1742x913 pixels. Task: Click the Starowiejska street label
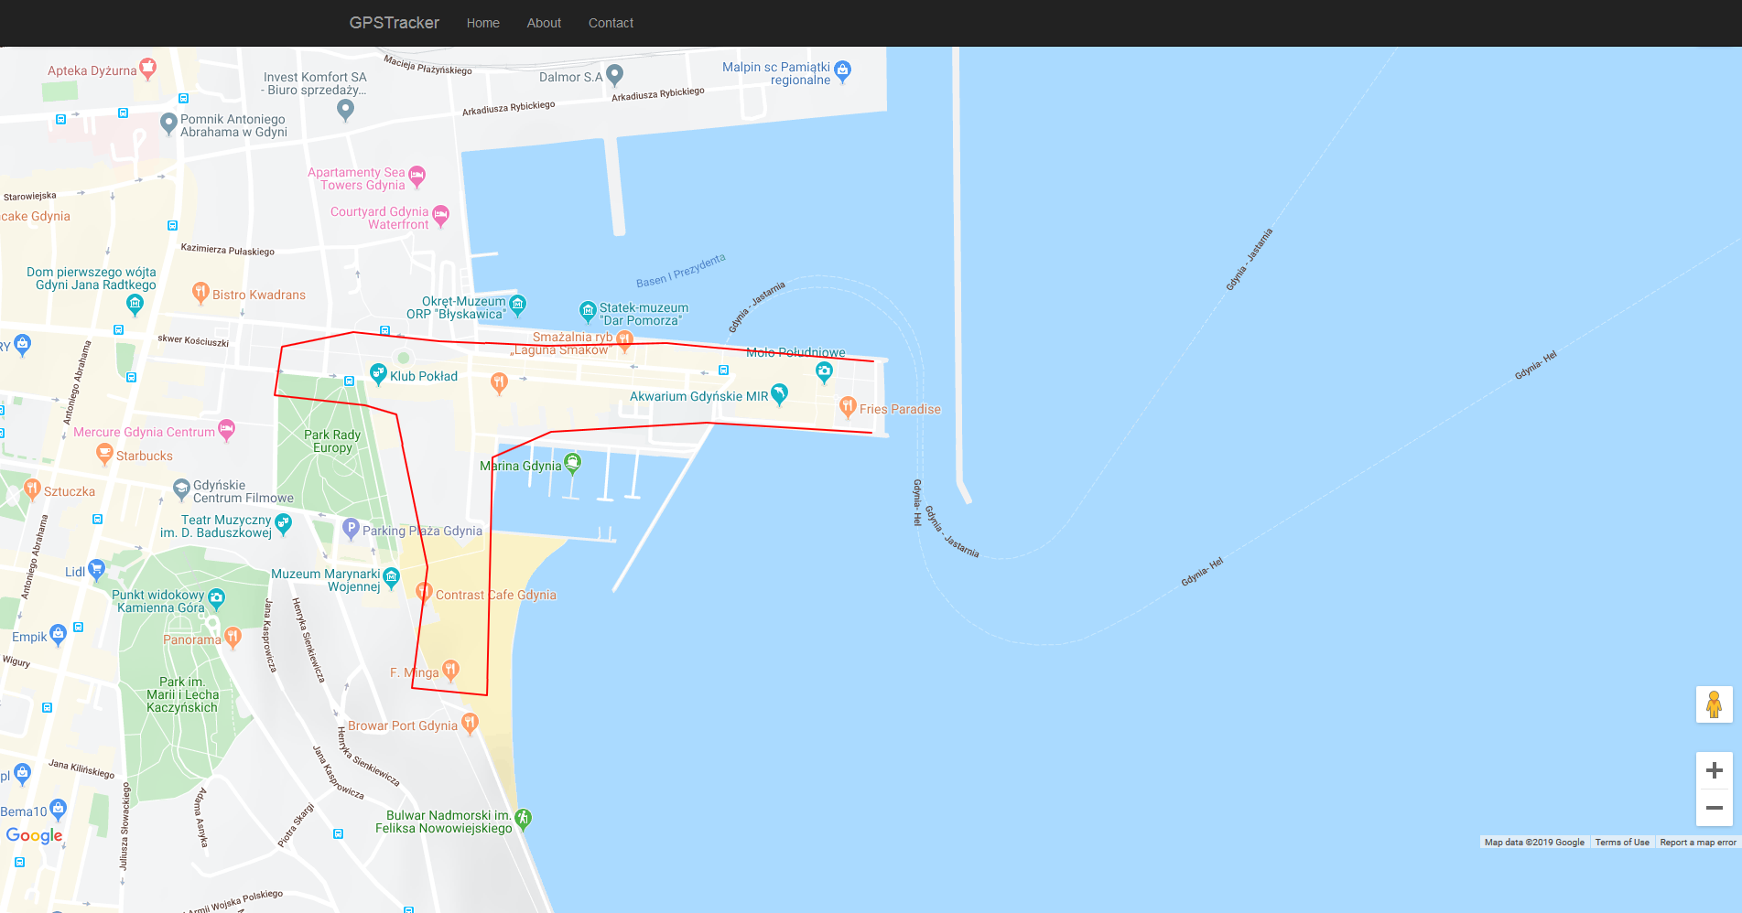[x=30, y=196]
